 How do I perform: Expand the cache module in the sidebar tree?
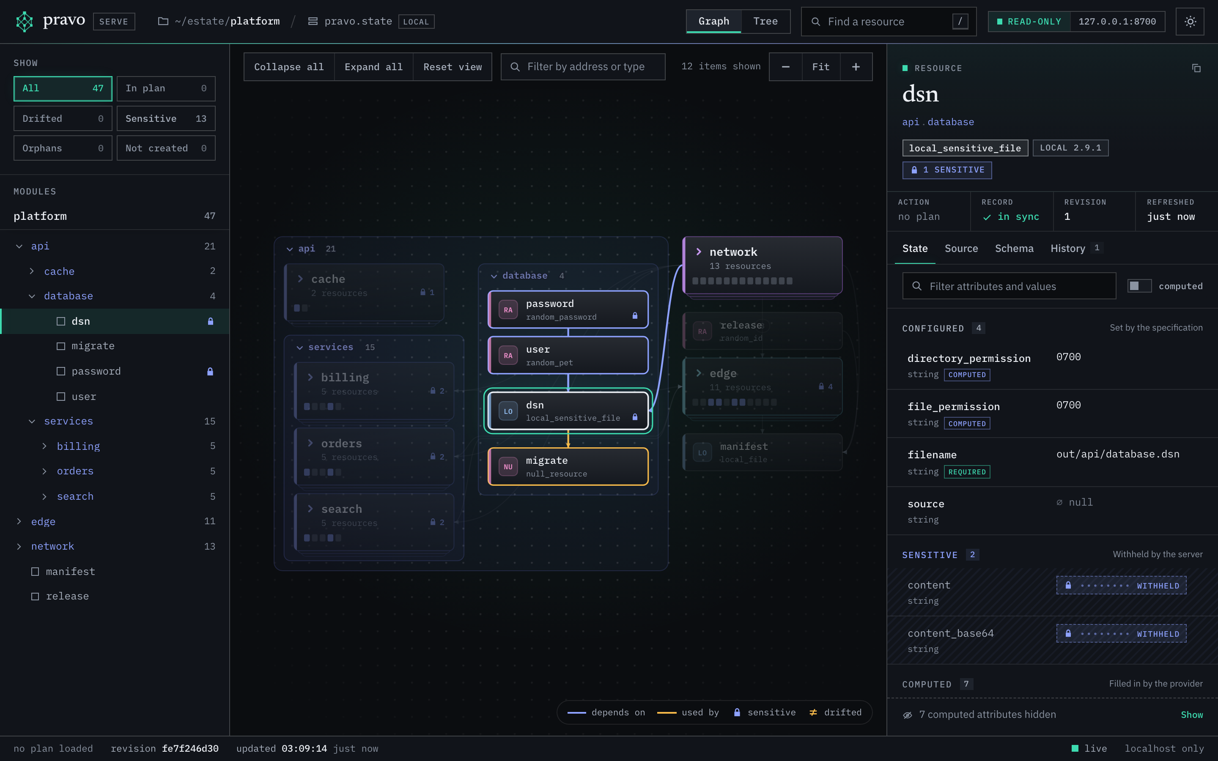(x=32, y=271)
